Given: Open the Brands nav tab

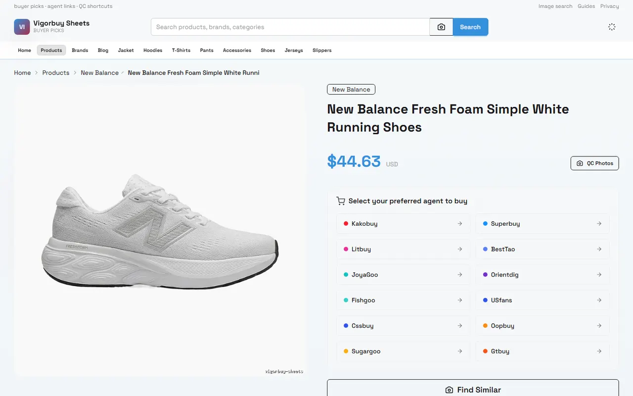Looking at the screenshot, I should 80,50.
